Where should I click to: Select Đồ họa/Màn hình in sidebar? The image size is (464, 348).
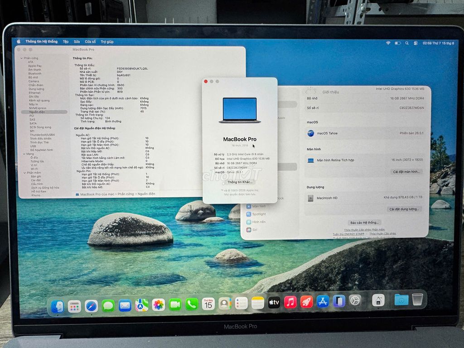pyautogui.click(x=42, y=150)
